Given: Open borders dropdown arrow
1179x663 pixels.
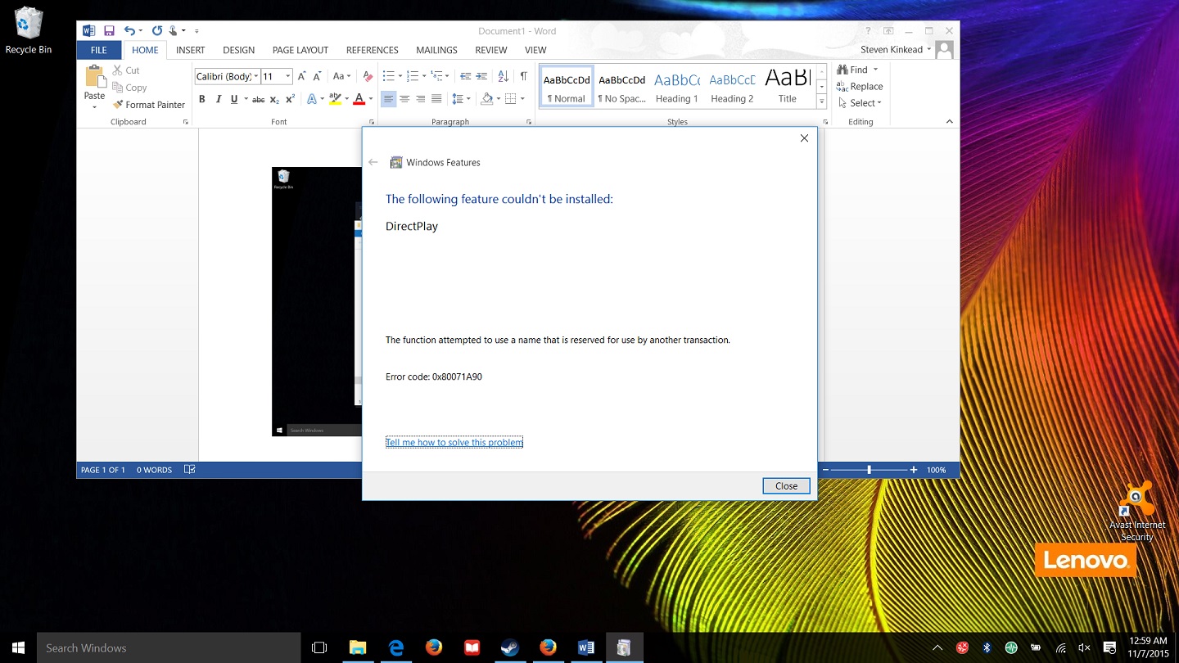Looking at the screenshot, I should click(522, 99).
